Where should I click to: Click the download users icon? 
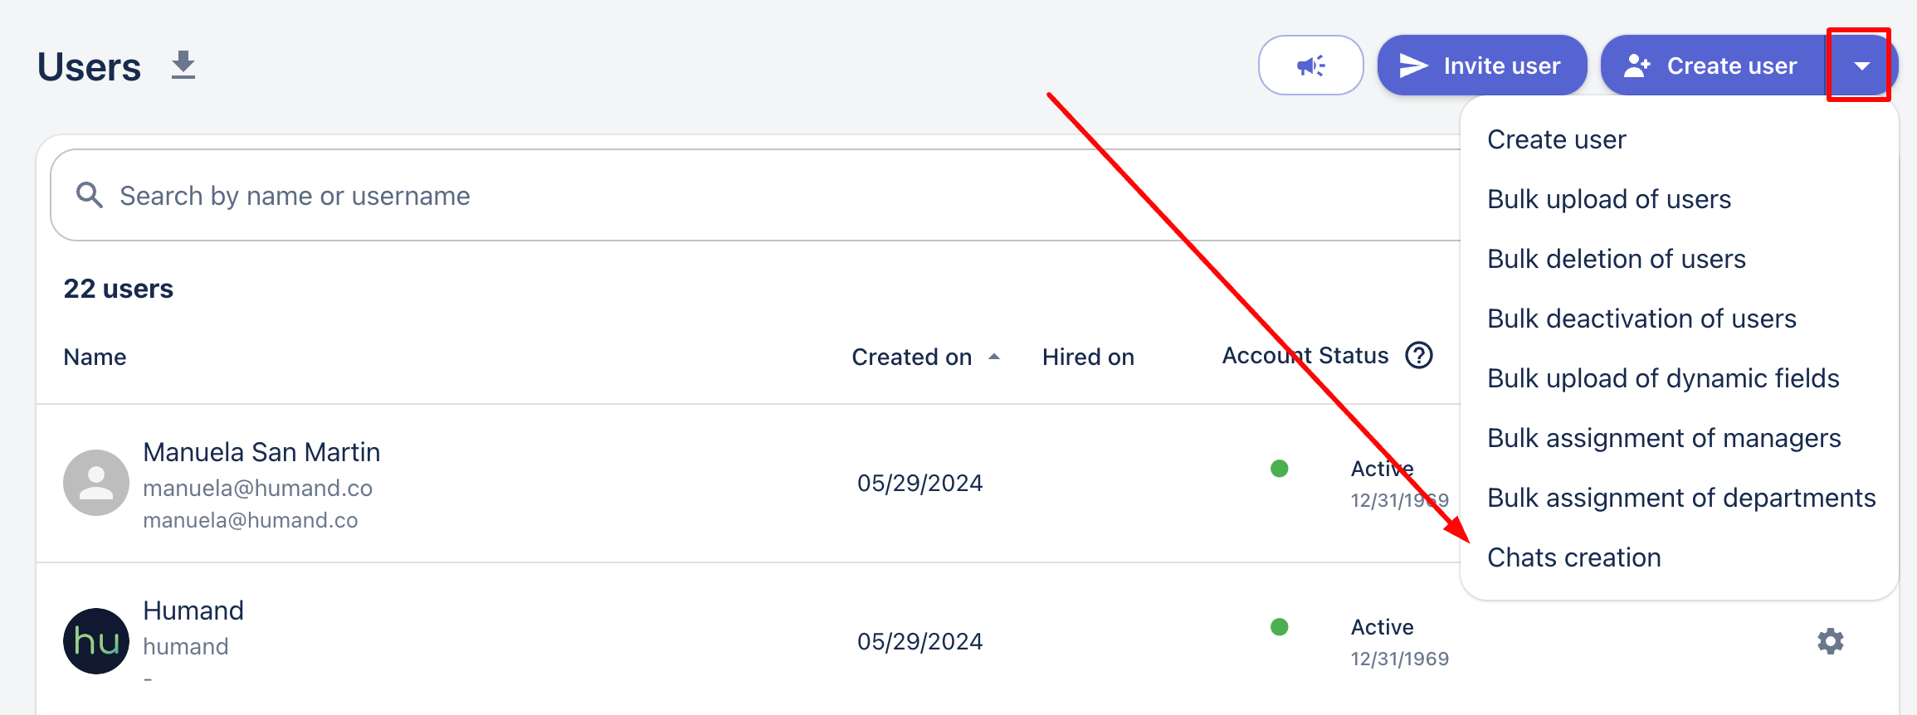(x=183, y=66)
